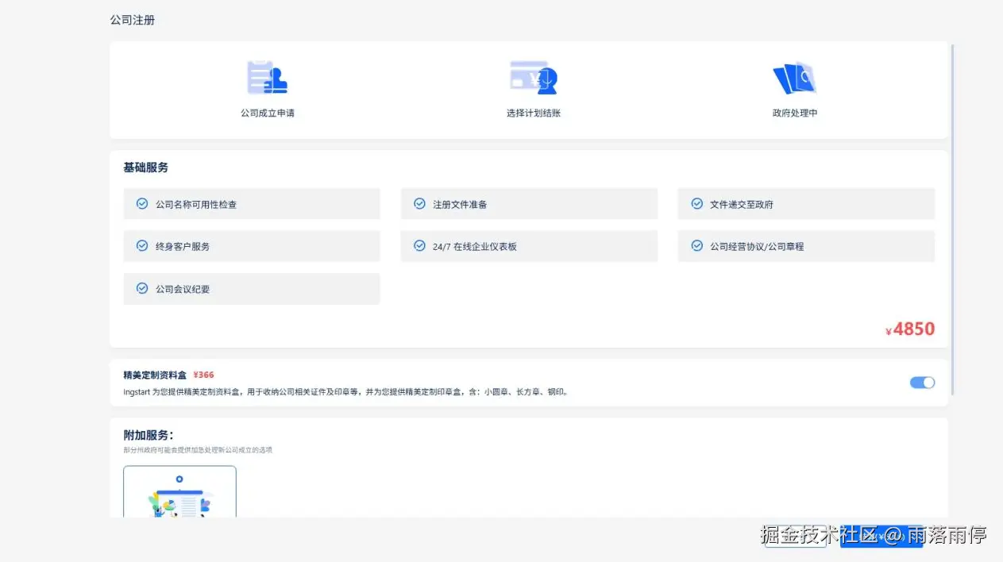Click the Ingstart 资料盒 description sentence

[x=346, y=391]
